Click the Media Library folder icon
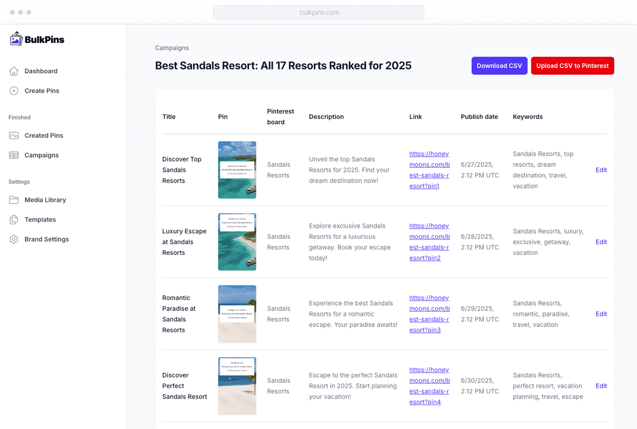This screenshot has width=637, height=429. coord(14,200)
